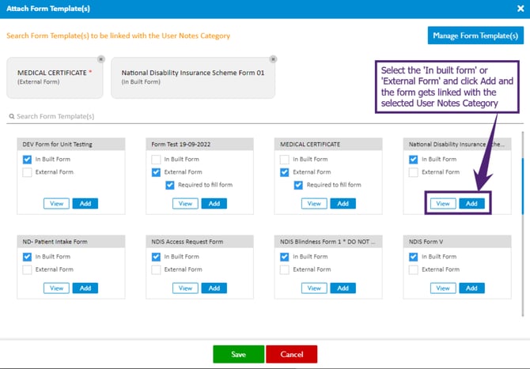Save the attached form templates
The height and width of the screenshot is (369, 530).
click(239, 354)
